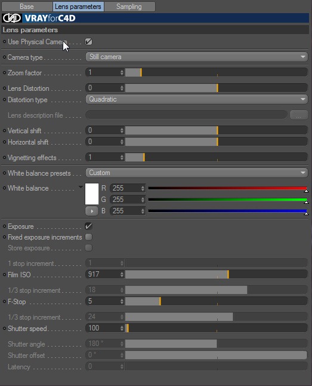The image size is (312, 386).
Task: Click the Shutter speed spinner arrows
Action: tap(122, 328)
